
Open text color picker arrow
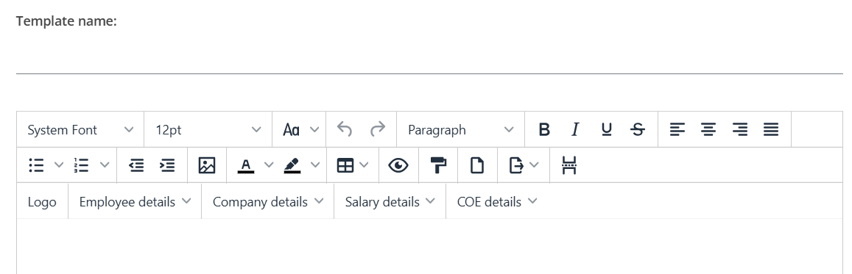click(x=269, y=166)
